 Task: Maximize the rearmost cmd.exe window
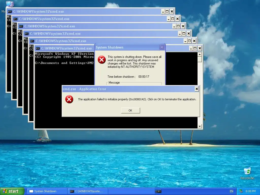pyautogui.click(x=167, y=11)
